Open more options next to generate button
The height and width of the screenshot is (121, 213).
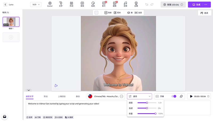pos(206,5)
